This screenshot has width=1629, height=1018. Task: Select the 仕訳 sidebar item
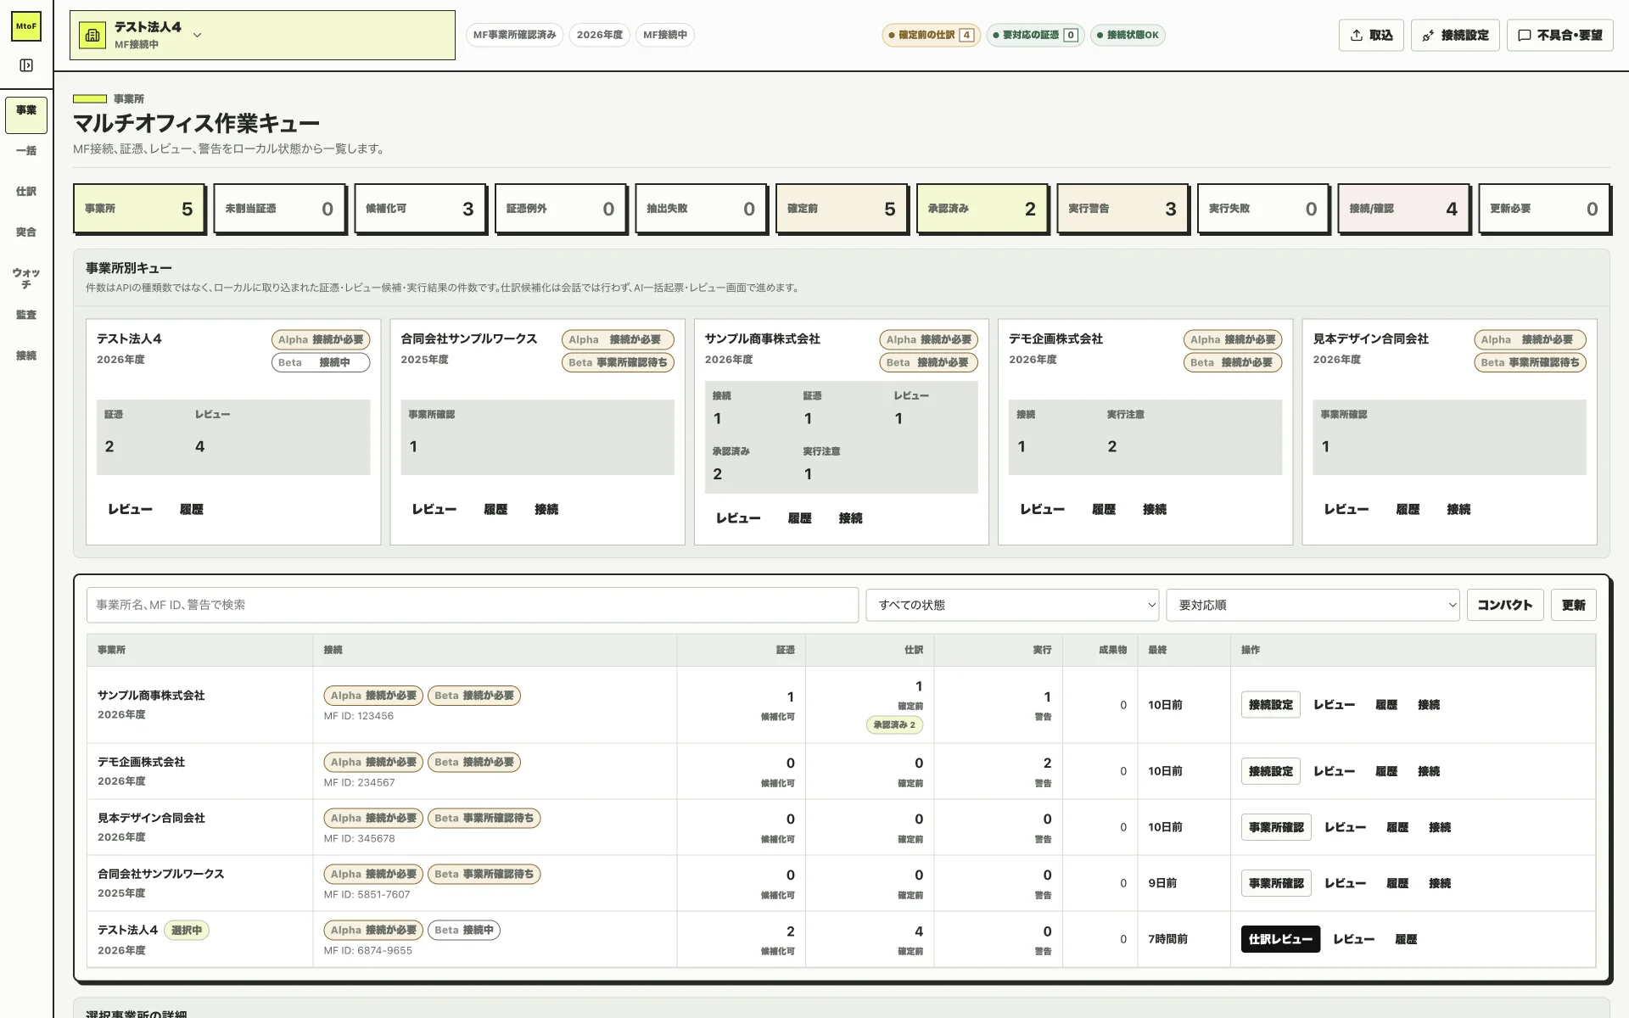point(26,191)
